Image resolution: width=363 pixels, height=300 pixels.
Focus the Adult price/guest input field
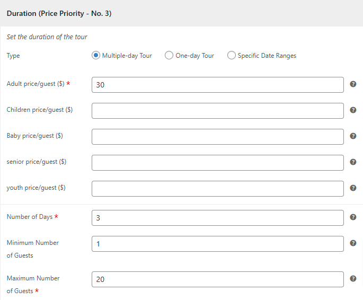217,85
